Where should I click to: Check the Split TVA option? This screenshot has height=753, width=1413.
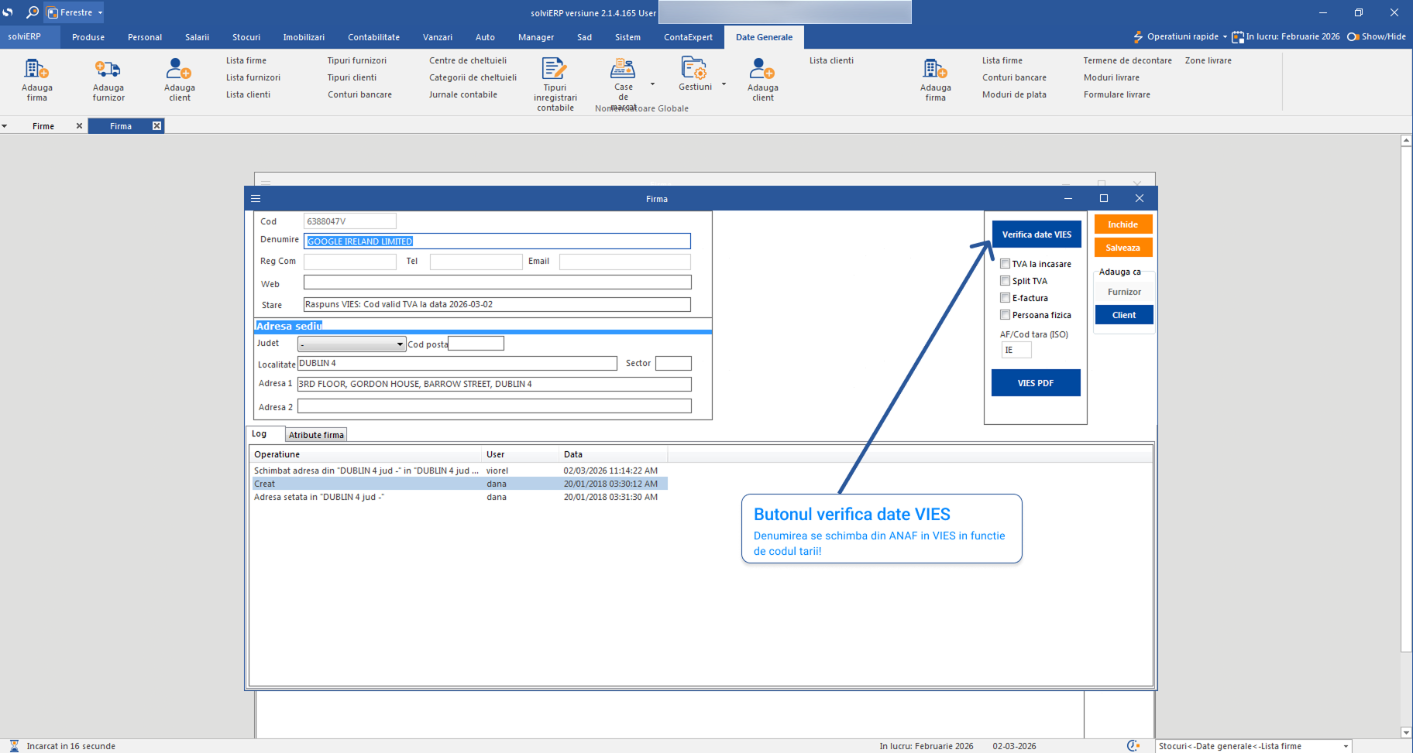coord(1005,281)
